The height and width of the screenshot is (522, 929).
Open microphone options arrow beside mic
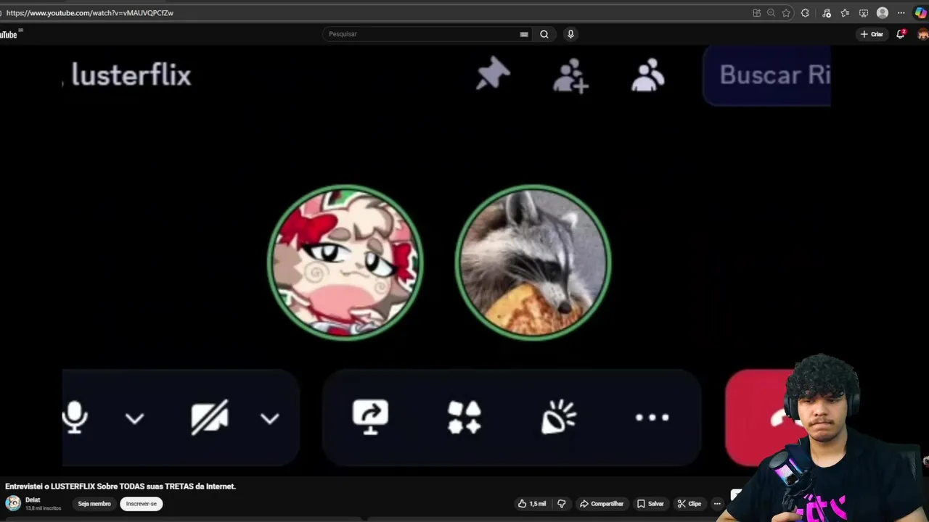tap(134, 418)
